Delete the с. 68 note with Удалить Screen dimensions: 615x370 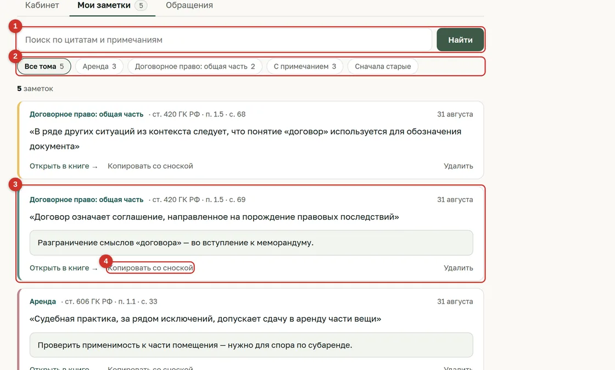[x=458, y=166]
